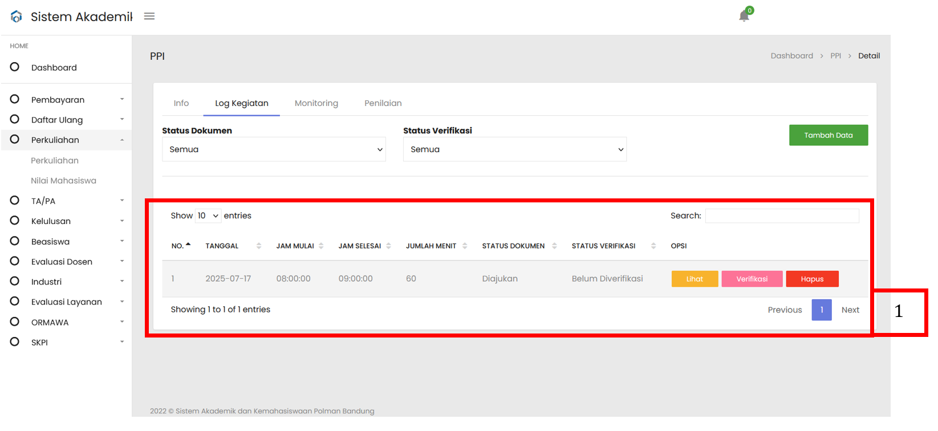Change the Show entries count dropdown
Viewport: 938px width, 431px height.
208,215
